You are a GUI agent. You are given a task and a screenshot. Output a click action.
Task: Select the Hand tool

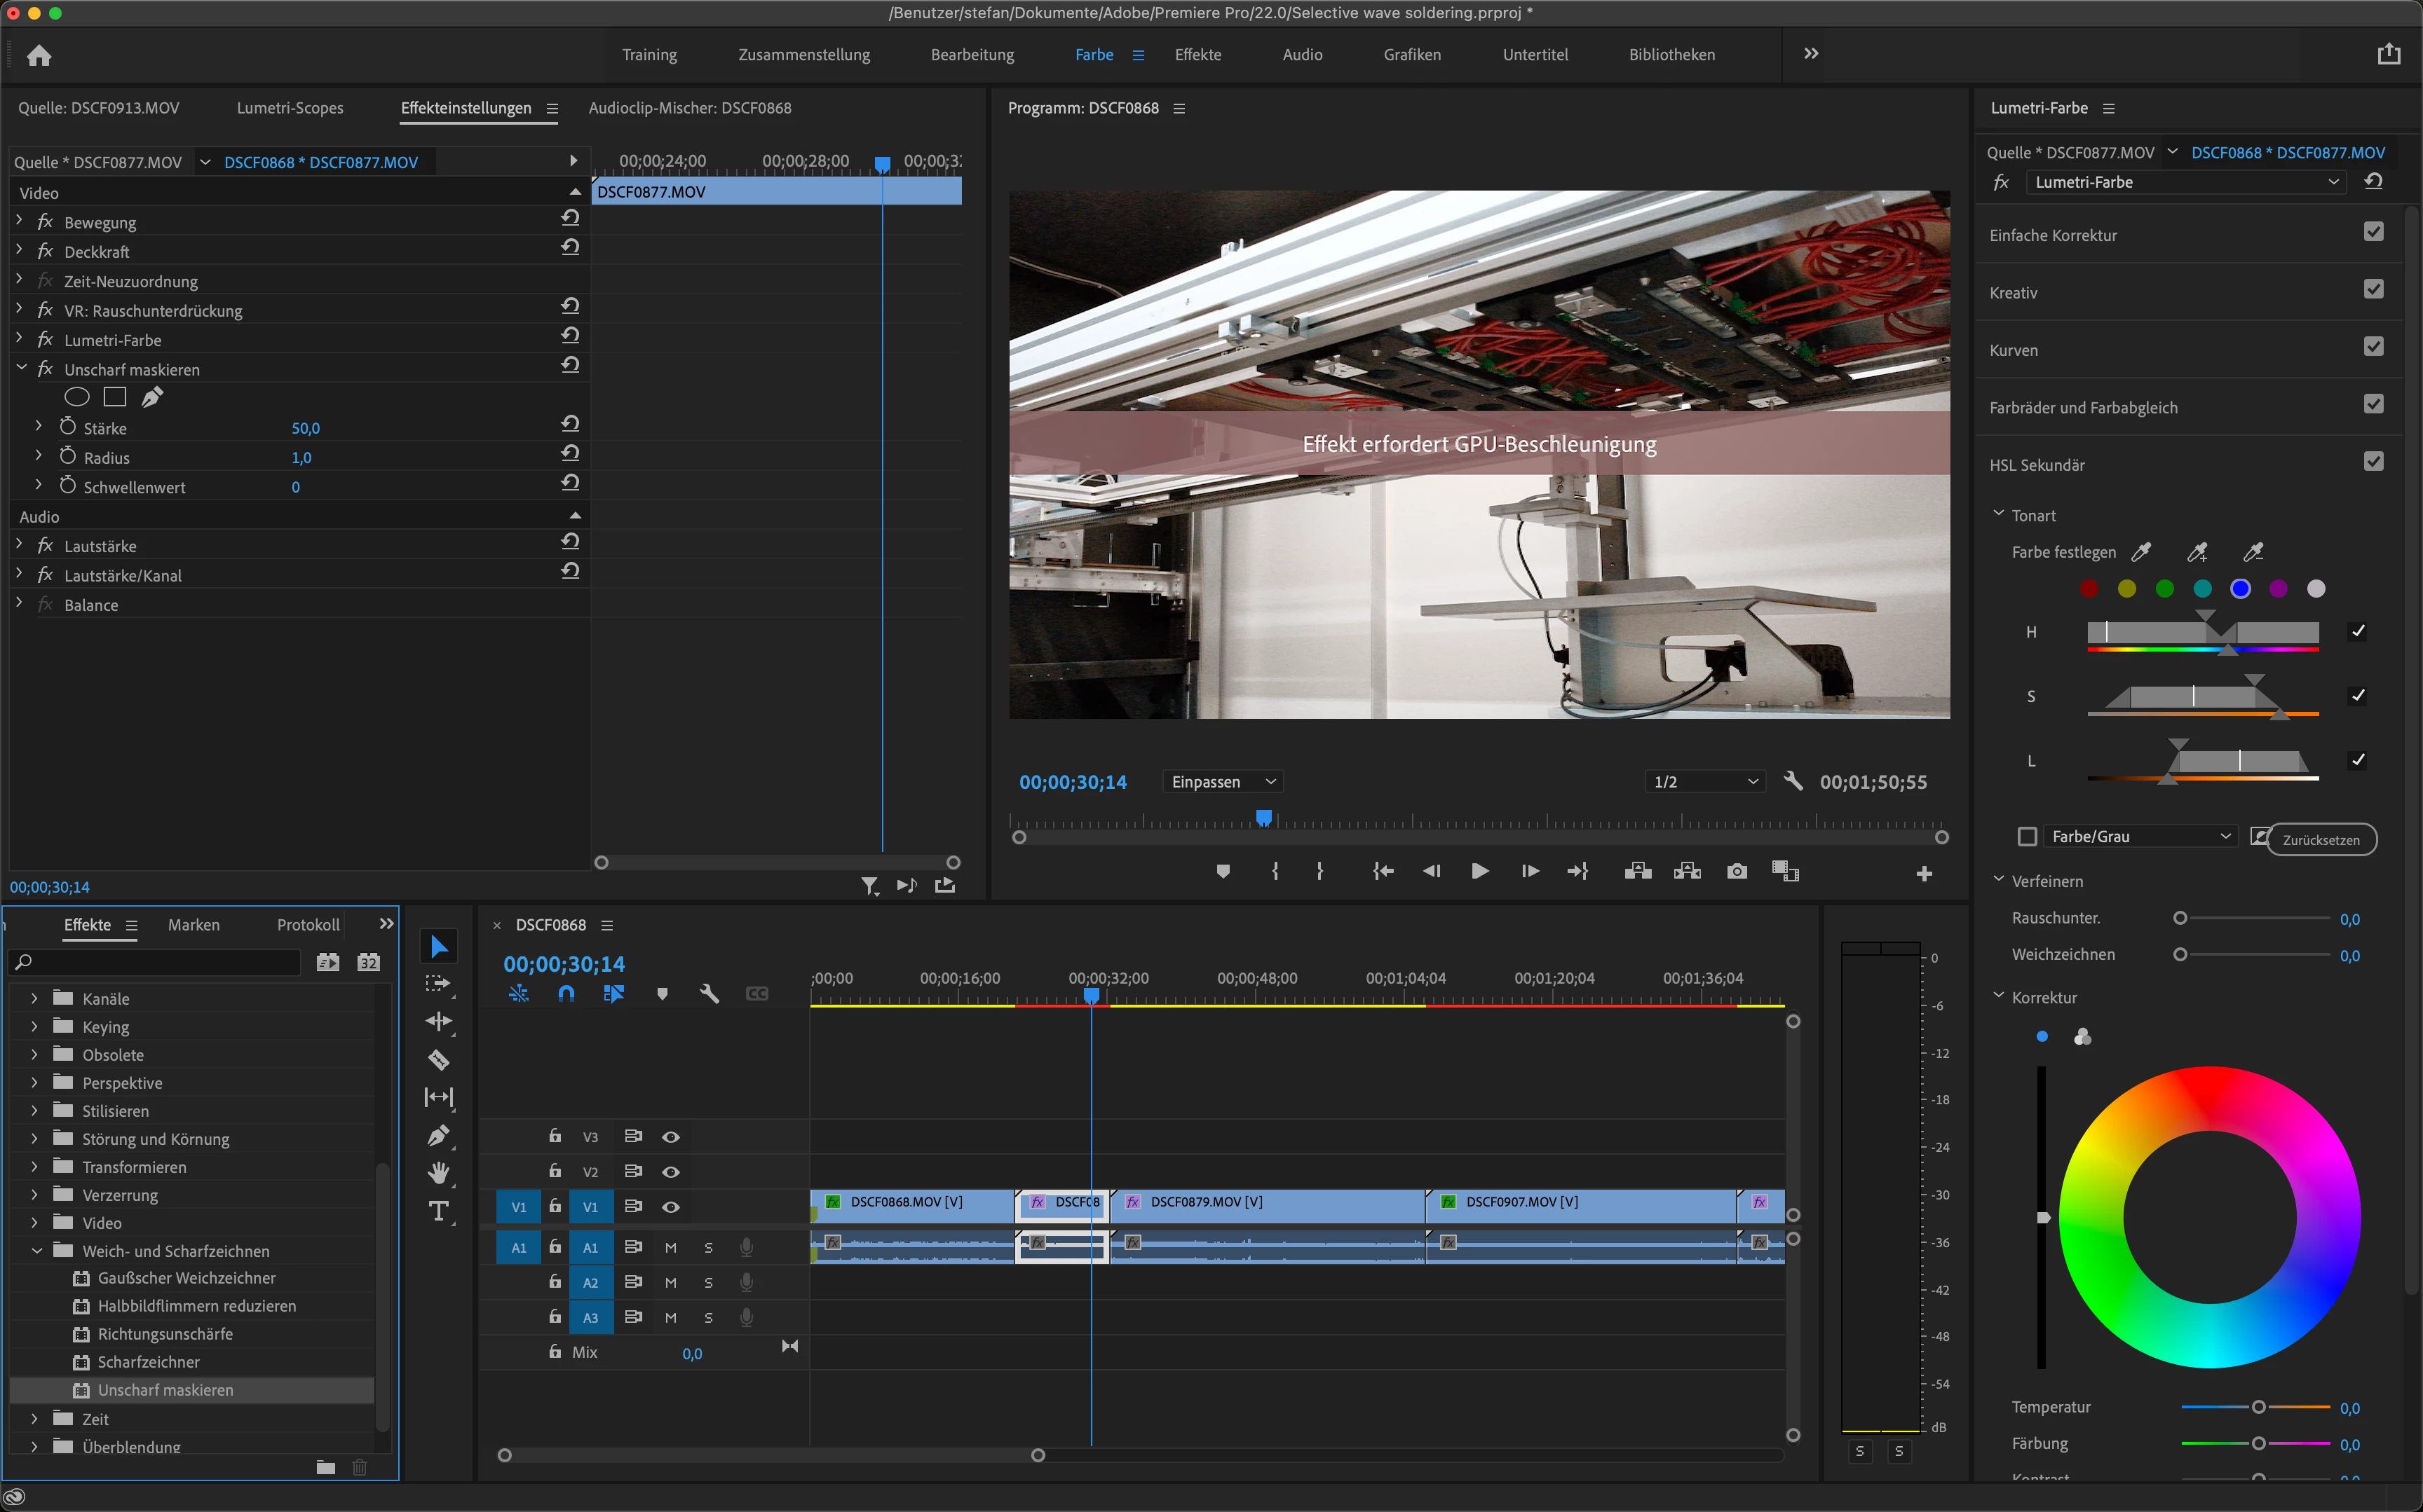pyautogui.click(x=438, y=1173)
